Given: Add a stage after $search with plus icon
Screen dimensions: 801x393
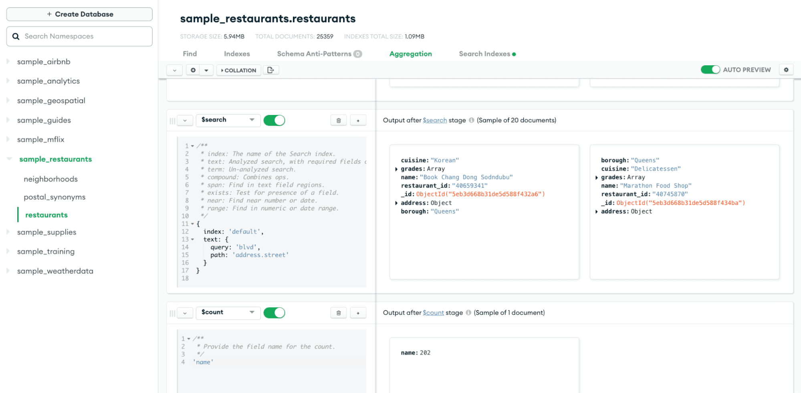Looking at the screenshot, I should (x=358, y=120).
